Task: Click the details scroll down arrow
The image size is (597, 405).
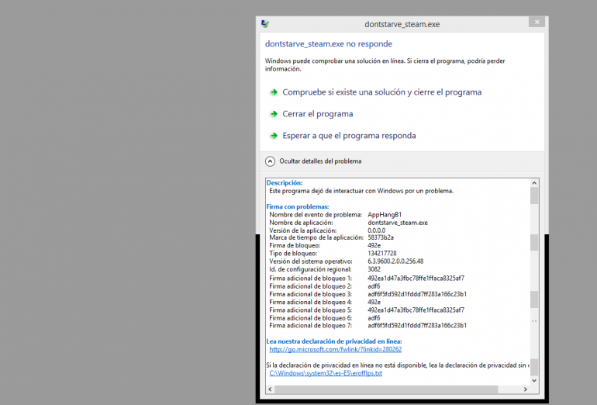Action: coord(534,380)
